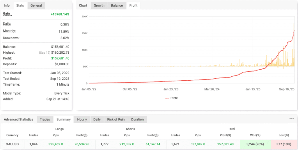This screenshot has width=298, height=150.
Task: Select the General tab
Action: click(x=36, y=6)
